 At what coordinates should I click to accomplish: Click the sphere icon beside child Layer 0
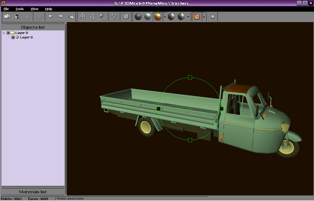17,37
